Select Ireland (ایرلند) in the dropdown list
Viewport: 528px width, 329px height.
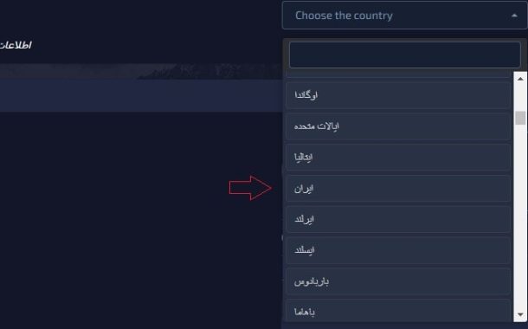click(x=398, y=219)
